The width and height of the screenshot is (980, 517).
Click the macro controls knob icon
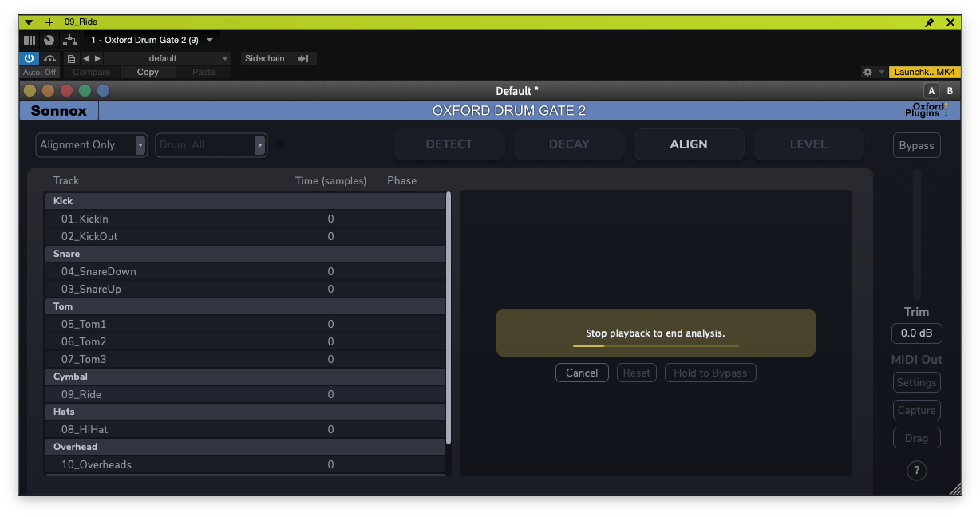(x=49, y=40)
